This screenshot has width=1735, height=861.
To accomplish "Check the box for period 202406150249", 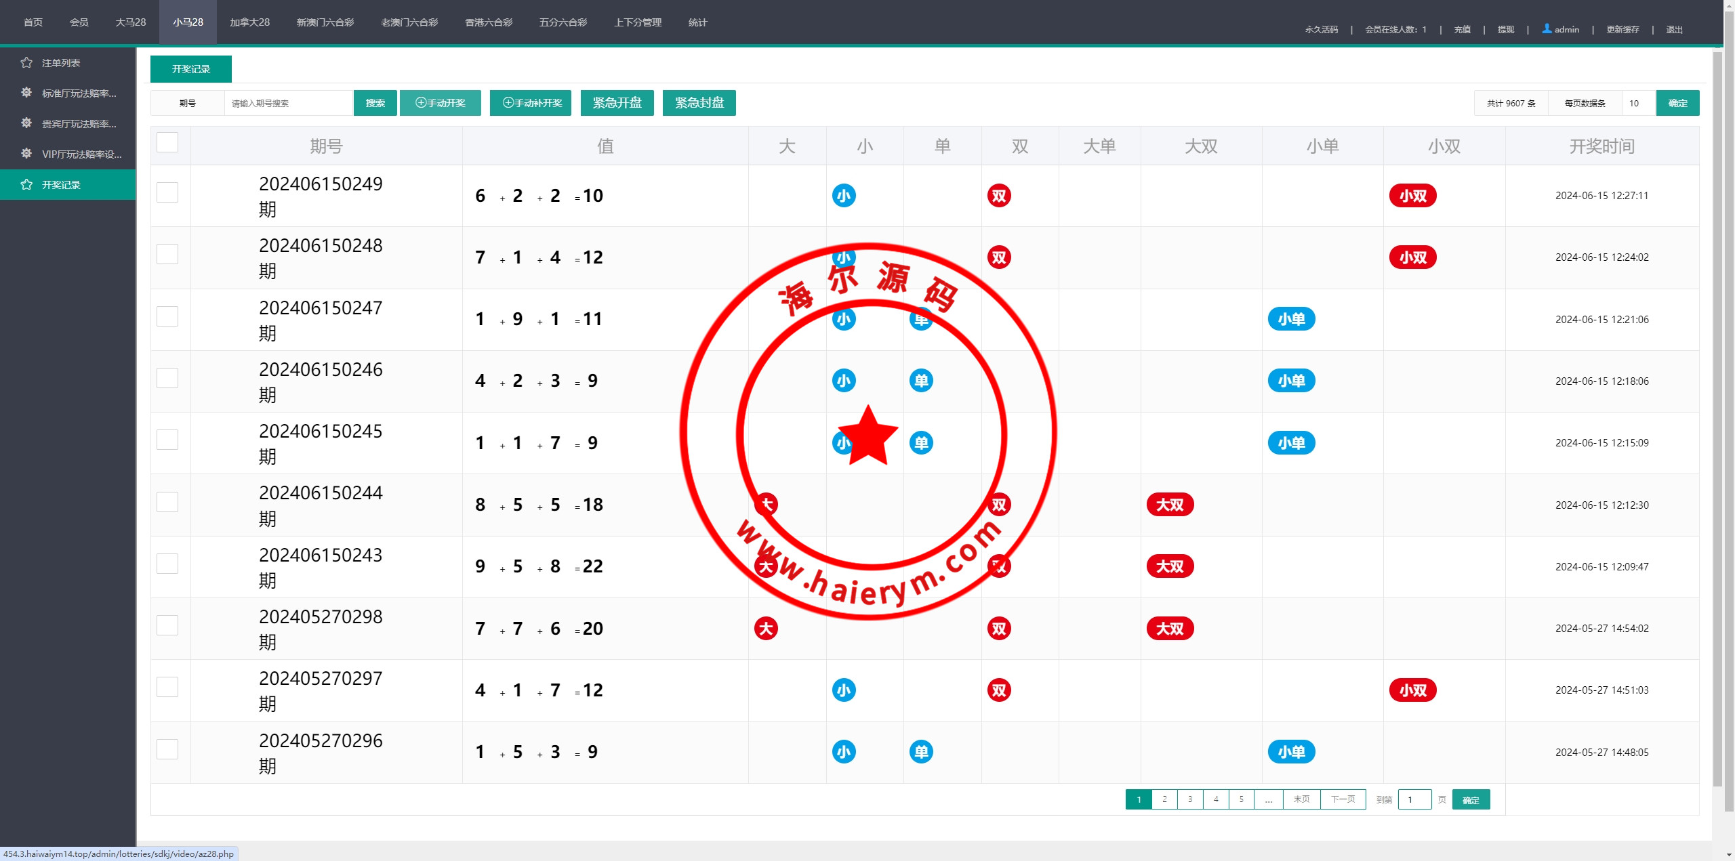I will (x=167, y=193).
